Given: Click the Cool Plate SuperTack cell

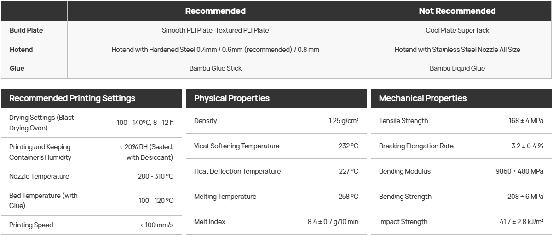Looking at the screenshot, I should [x=457, y=30].
